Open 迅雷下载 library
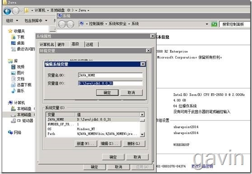The image size is (252, 174). [x=21, y=85]
